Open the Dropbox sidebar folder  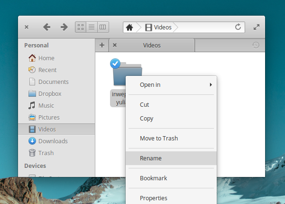coord(50,93)
